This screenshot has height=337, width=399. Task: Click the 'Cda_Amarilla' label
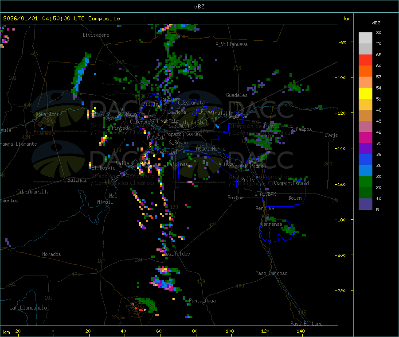click(x=33, y=192)
